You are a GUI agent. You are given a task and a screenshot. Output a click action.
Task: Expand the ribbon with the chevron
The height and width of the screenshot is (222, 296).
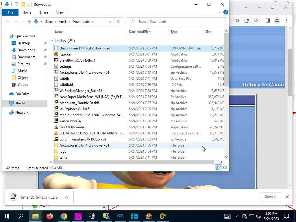[219, 12]
